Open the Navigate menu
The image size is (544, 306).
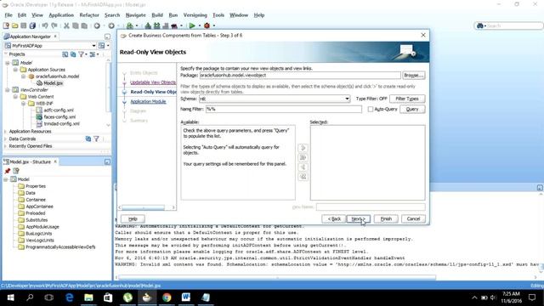pyautogui.click(x=136, y=15)
